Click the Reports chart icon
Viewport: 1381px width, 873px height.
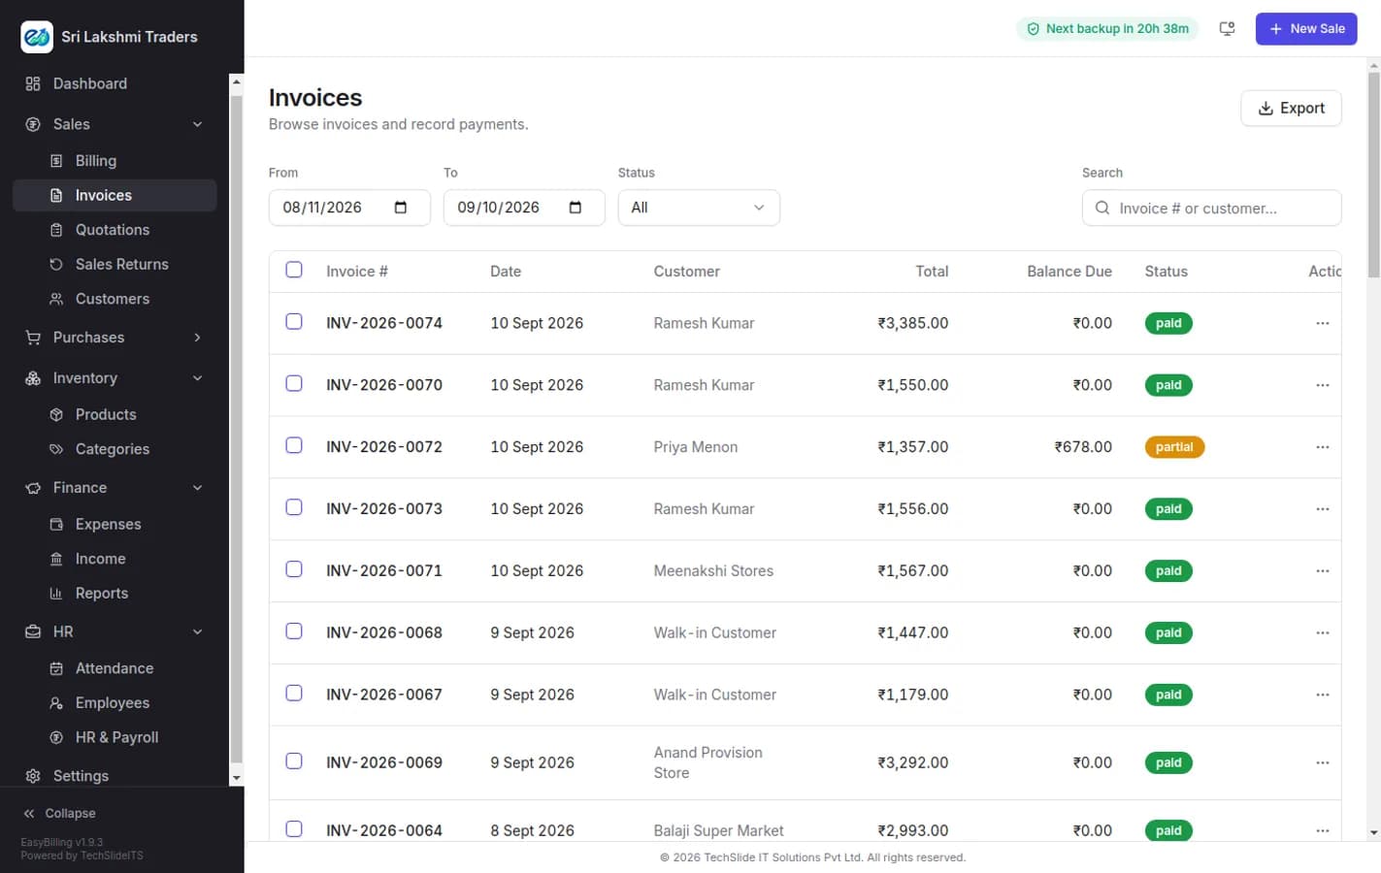coord(56,594)
